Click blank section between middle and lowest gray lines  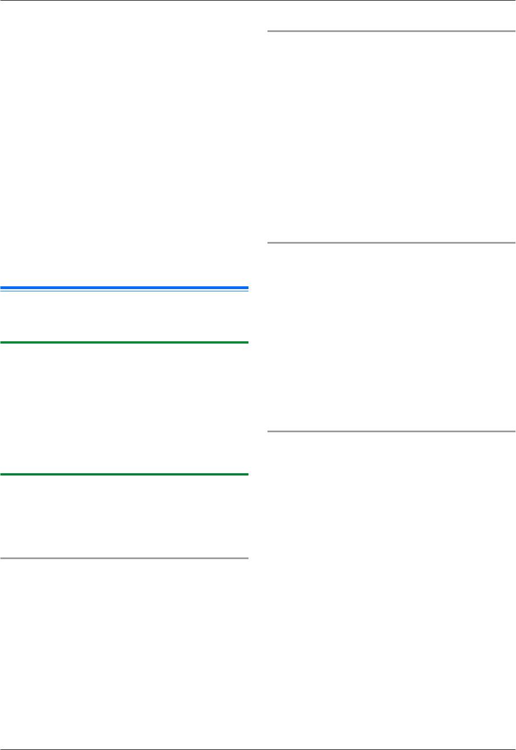coord(391,337)
